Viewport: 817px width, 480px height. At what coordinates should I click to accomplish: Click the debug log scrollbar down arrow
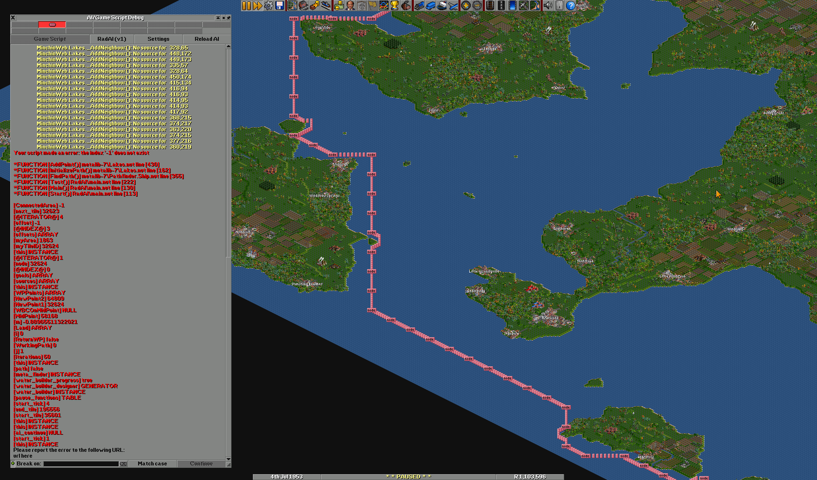(229, 459)
